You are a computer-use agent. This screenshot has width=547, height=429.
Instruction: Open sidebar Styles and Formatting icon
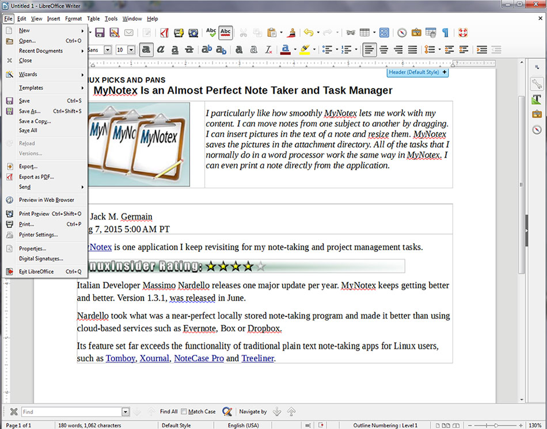[537, 99]
